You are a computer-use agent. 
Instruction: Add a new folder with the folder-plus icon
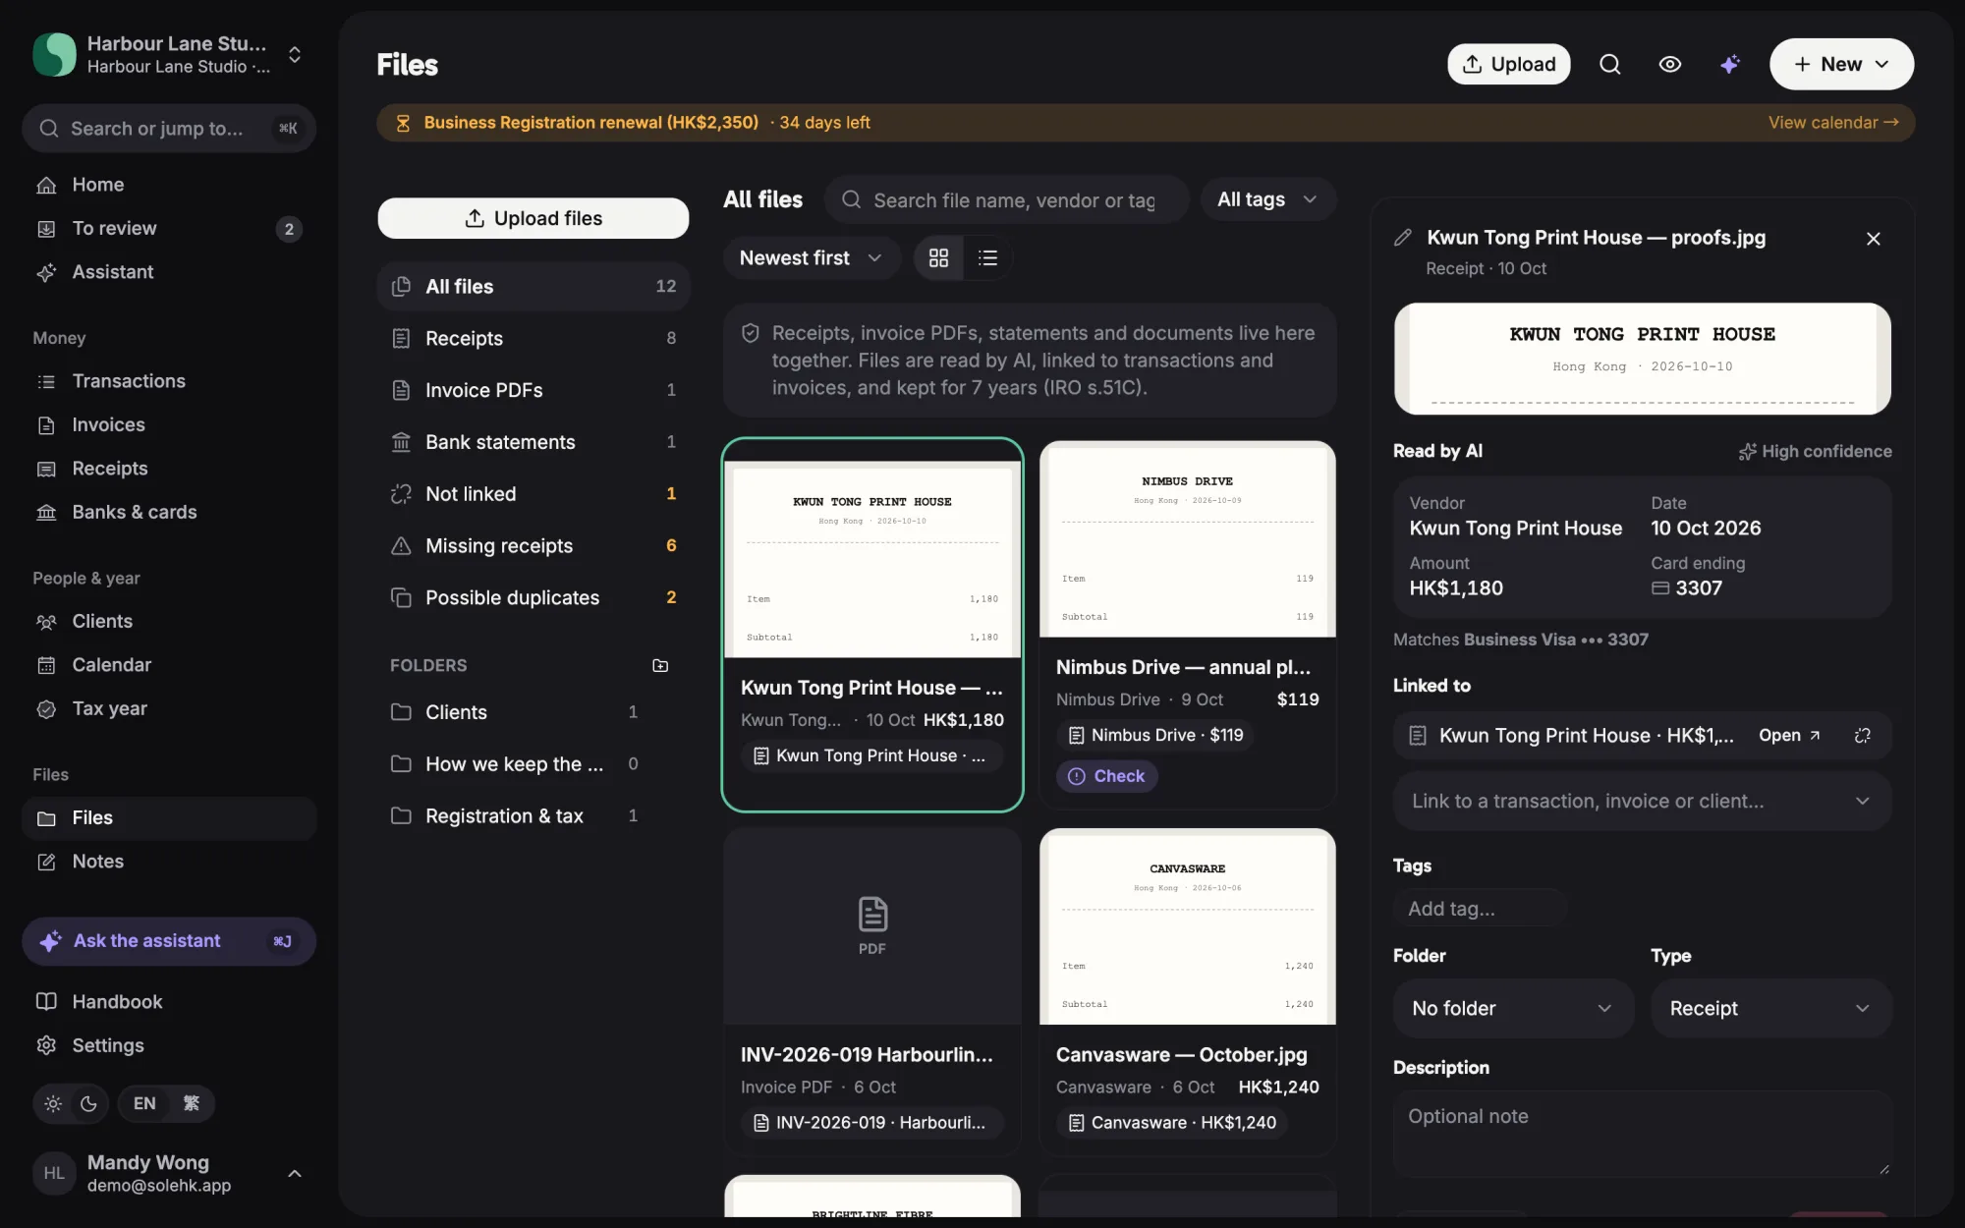pos(660,666)
